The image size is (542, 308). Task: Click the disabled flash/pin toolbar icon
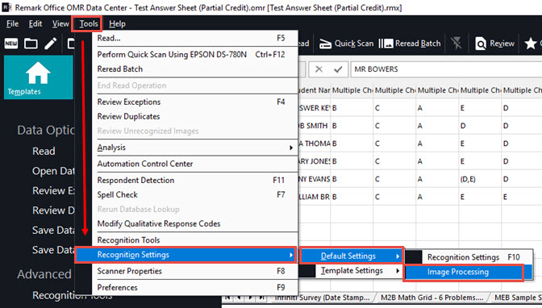[457, 44]
